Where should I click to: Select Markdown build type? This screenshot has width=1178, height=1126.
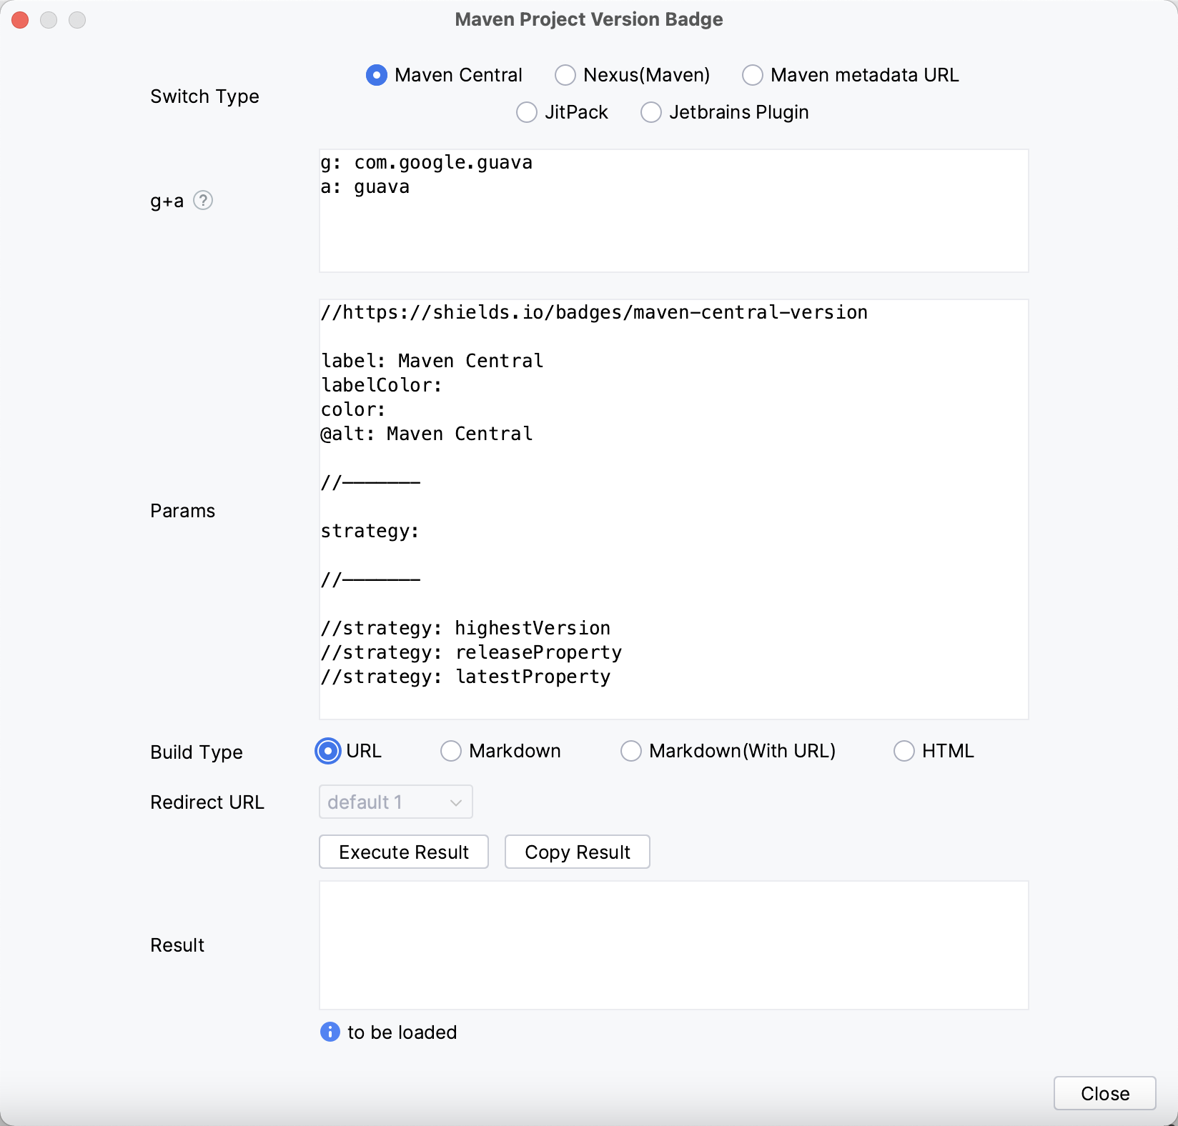451,751
